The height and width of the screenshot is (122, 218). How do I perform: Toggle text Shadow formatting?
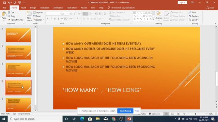click(58, 19)
